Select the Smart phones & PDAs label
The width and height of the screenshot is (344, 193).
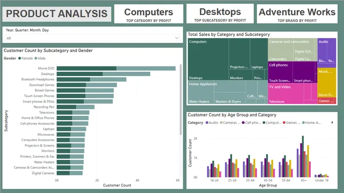(x=38, y=101)
